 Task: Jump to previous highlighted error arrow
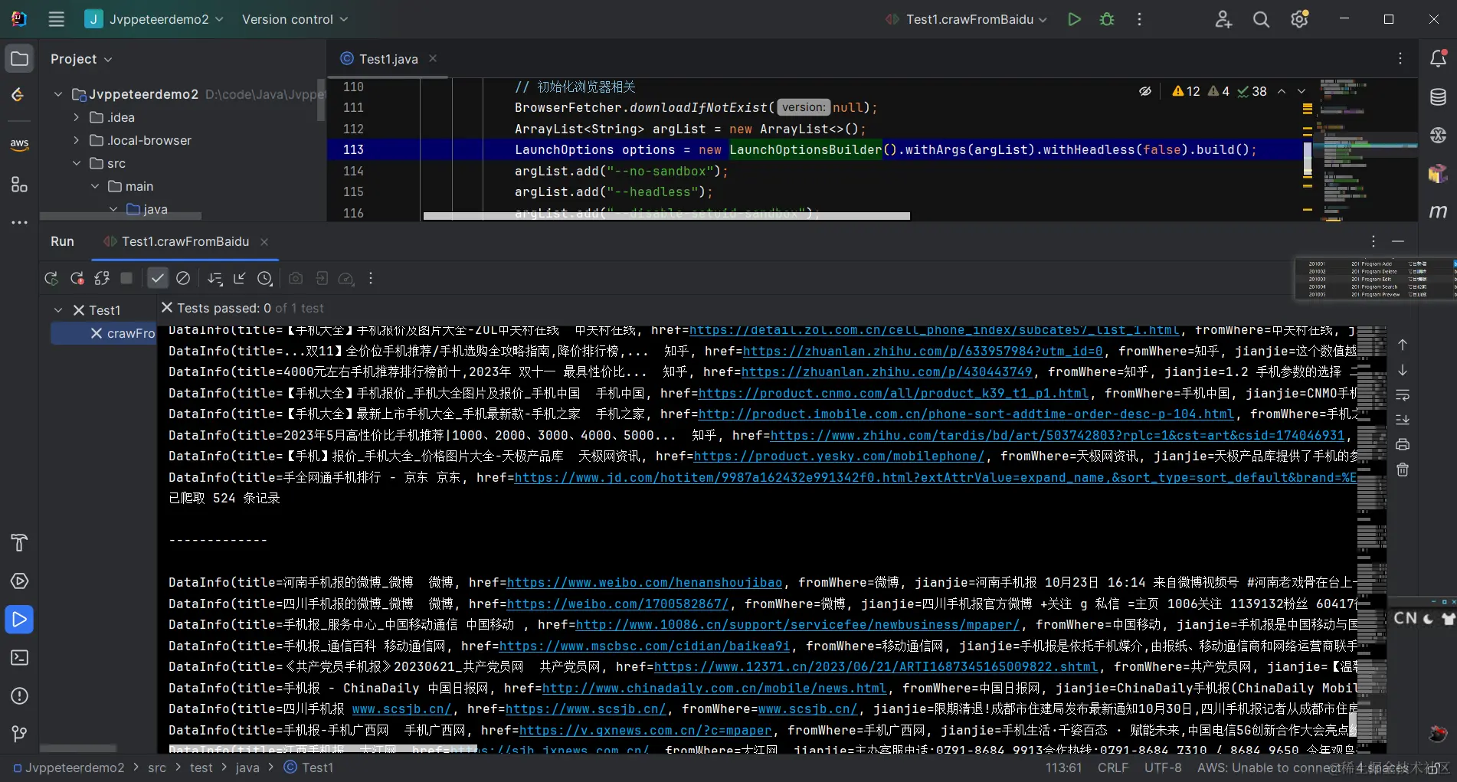pyautogui.click(x=1282, y=91)
